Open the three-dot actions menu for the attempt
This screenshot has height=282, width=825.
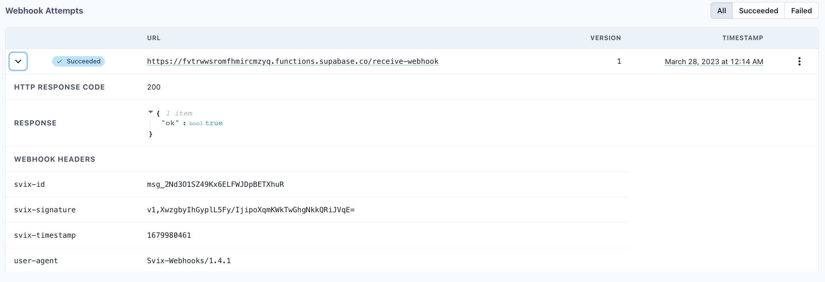click(799, 61)
